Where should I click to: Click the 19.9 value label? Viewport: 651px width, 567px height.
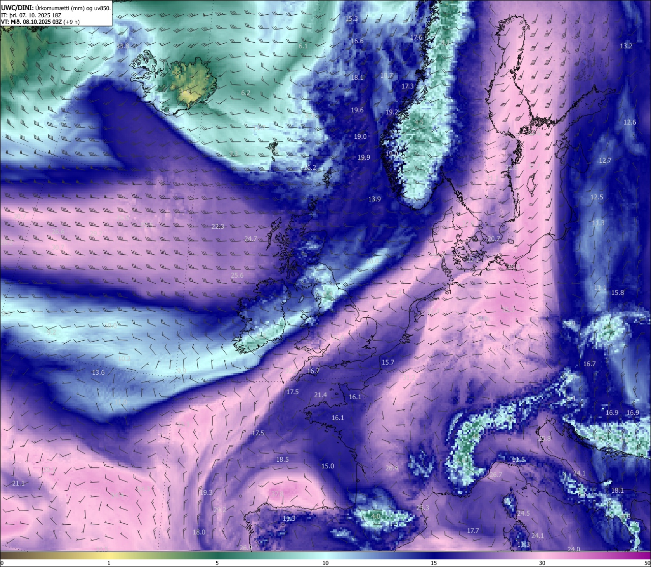point(364,158)
